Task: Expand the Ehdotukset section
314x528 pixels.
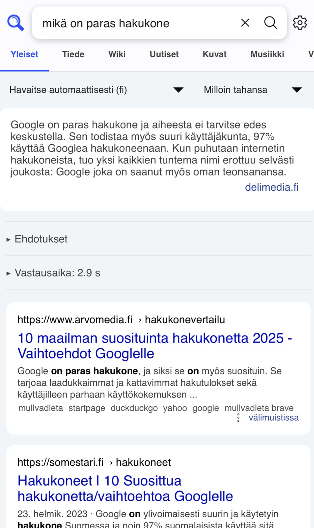Action: tap(41, 239)
